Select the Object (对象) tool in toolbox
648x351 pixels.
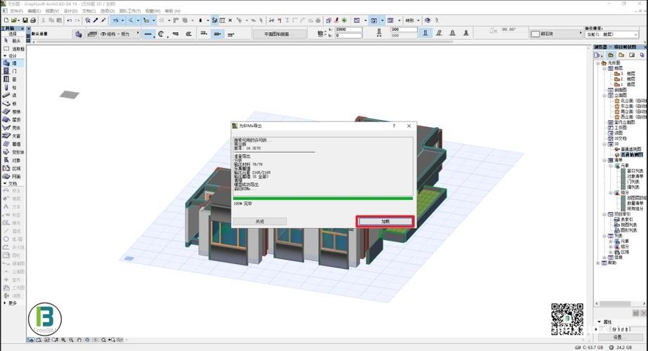[14, 160]
